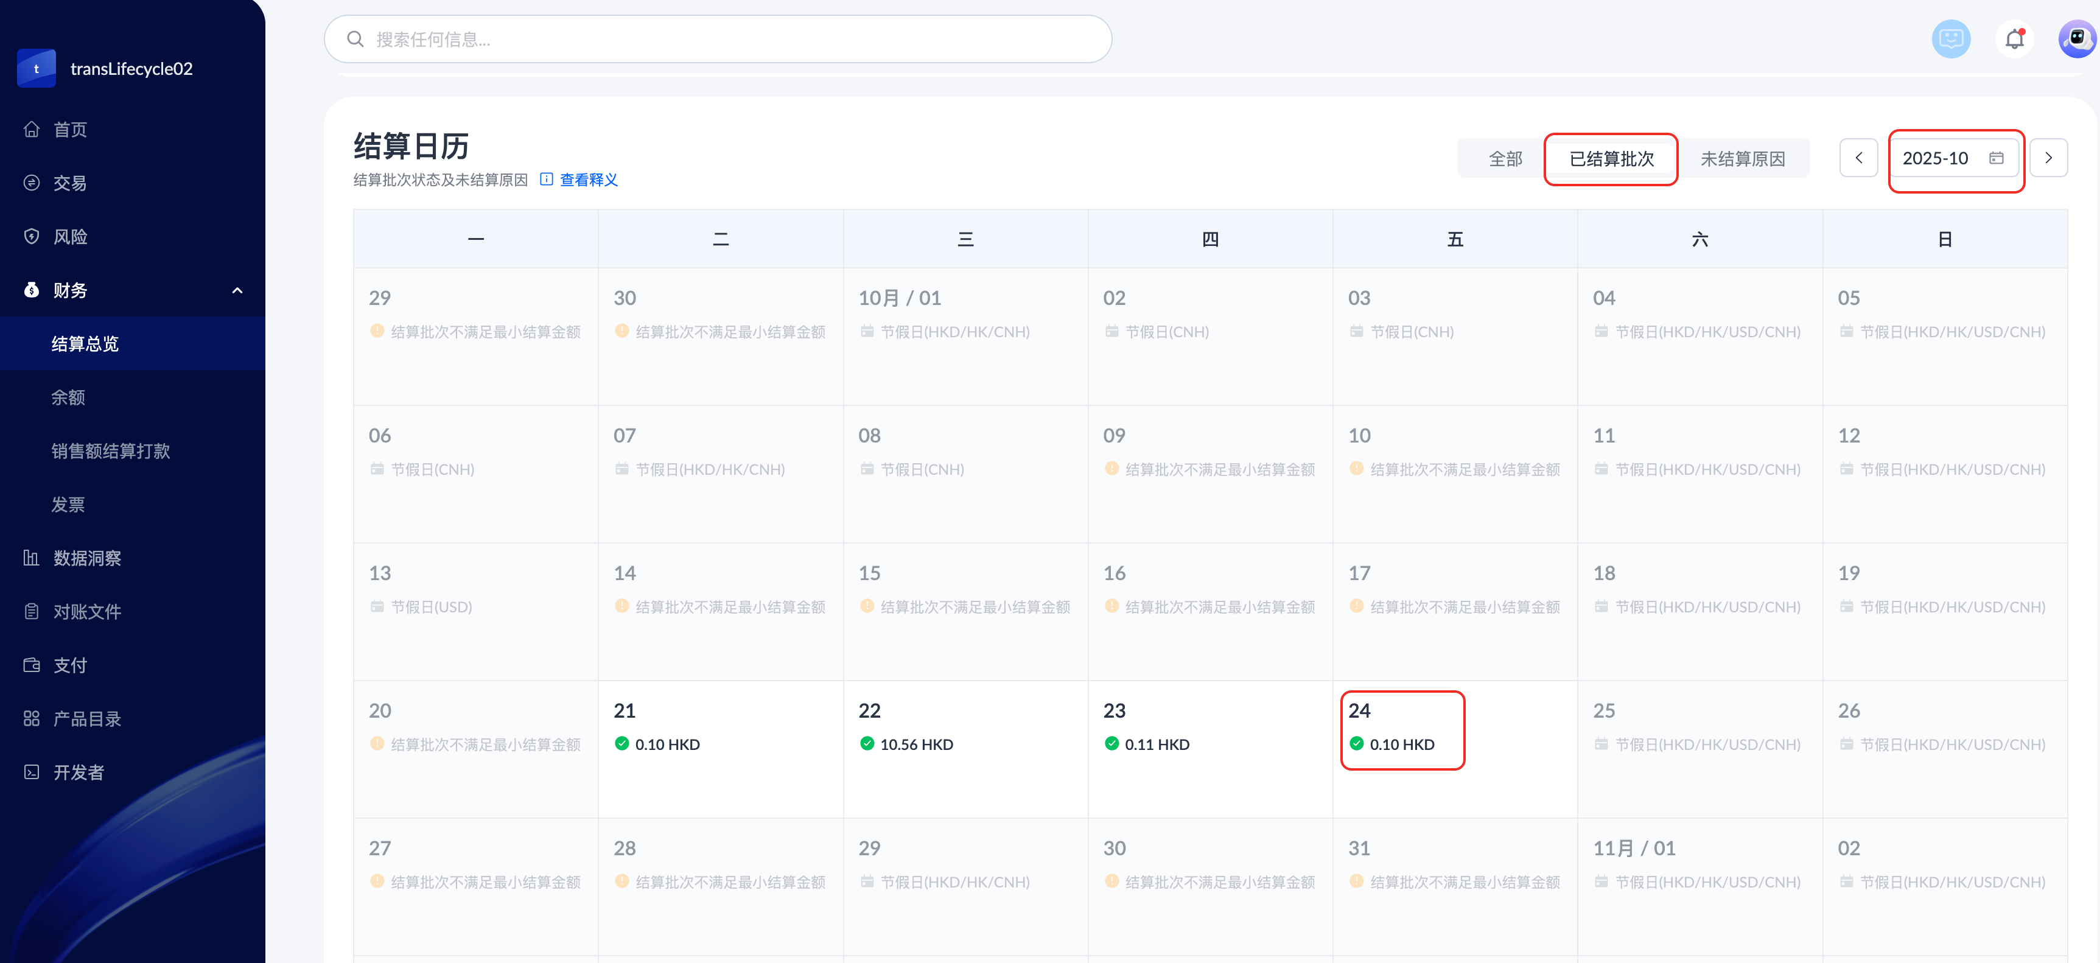This screenshot has width=2100, height=963.
Task: Open 销售额结算打款 submenu item
Action: tap(111, 451)
